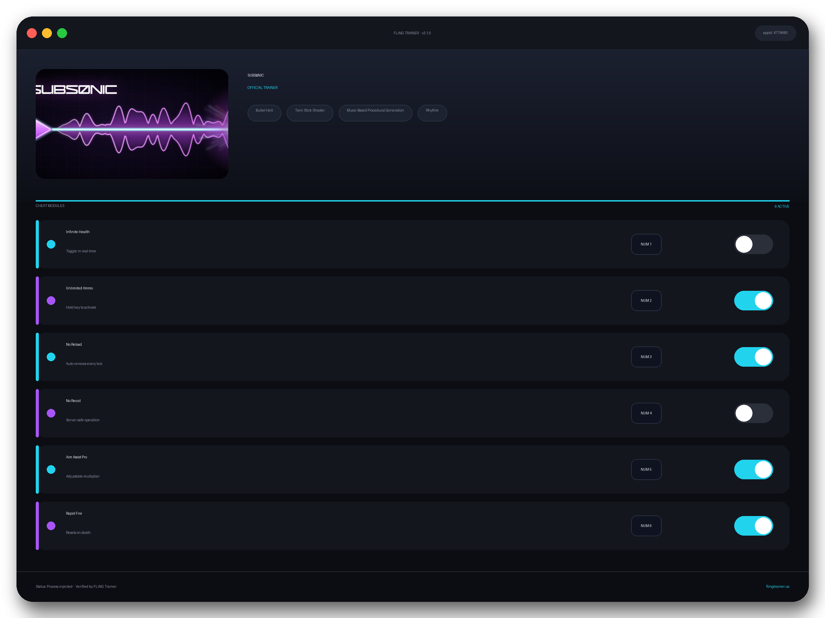Minimize the window with the yellow button

[x=47, y=33]
